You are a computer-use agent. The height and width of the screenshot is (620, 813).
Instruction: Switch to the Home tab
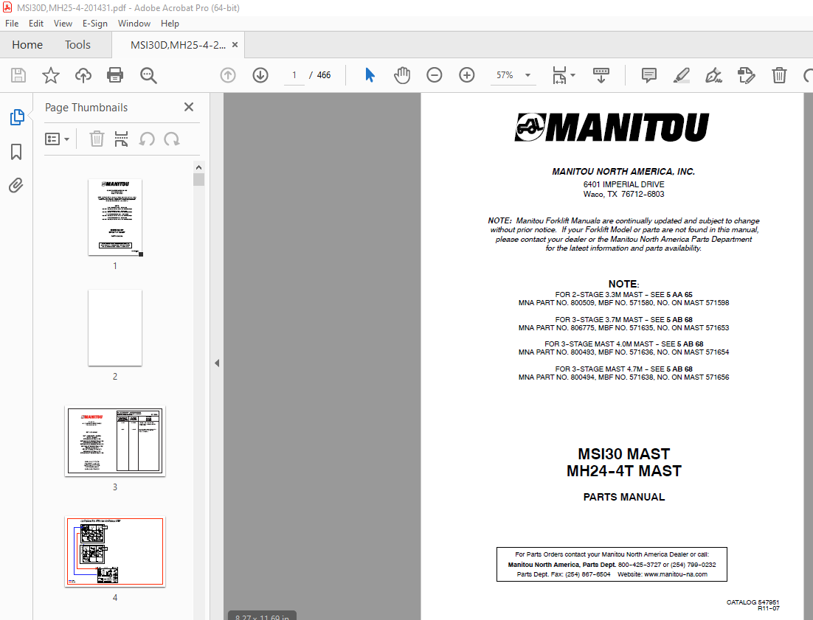(x=27, y=44)
